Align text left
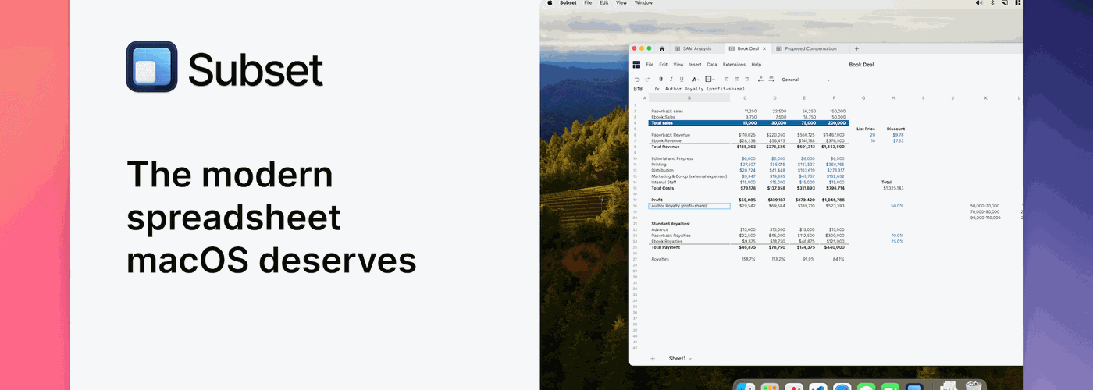This screenshot has height=390, width=1093. [726, 80]
